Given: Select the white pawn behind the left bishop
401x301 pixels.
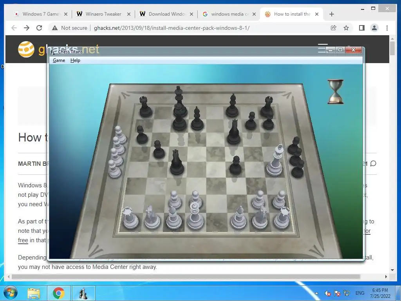Looking at the screenshot, I should [x=175, y=199].
